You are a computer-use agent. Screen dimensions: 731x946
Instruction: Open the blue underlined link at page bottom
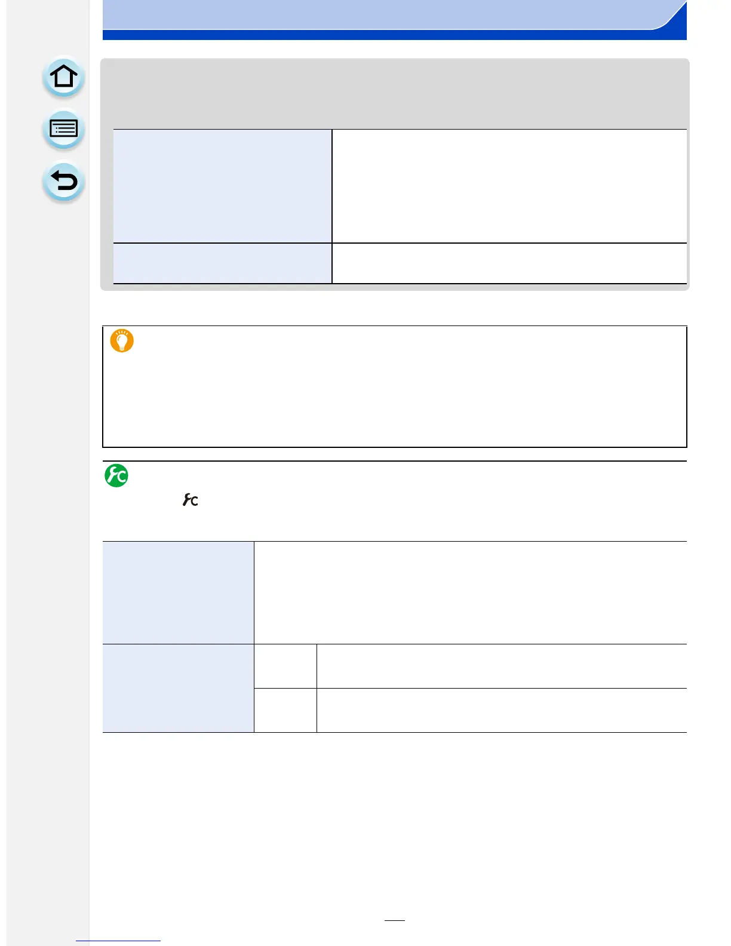[118, 941]
